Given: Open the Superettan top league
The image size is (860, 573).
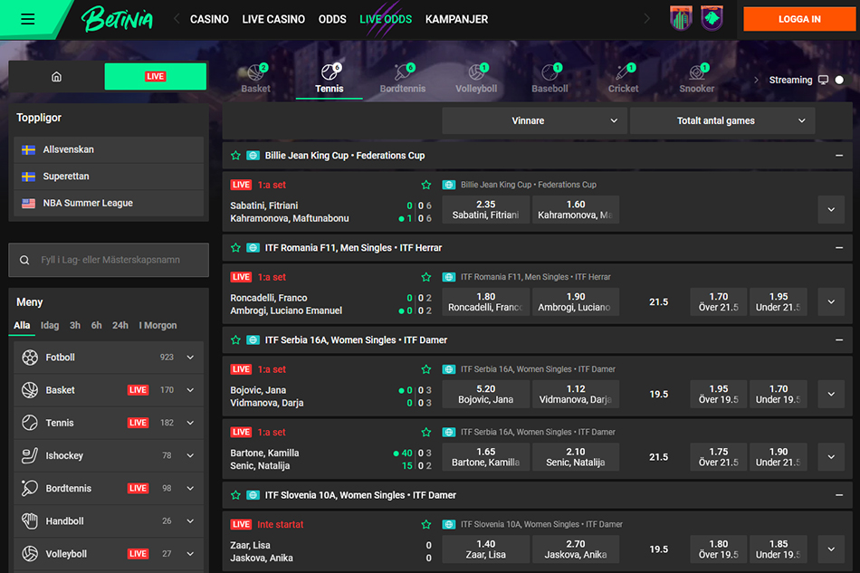Looking at the screenshot, I should tap(109, 177).
